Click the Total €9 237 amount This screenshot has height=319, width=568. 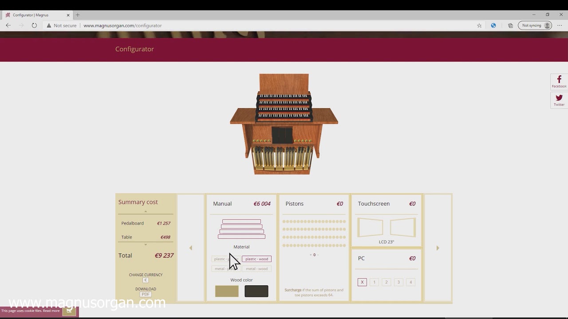click(164, 255)
